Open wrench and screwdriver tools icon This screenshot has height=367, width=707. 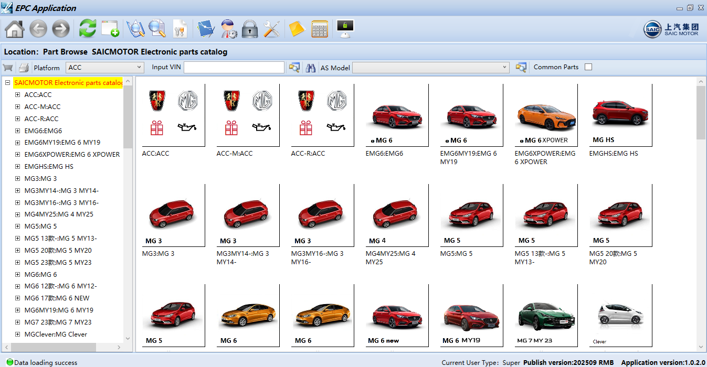[x=272, y=28]
